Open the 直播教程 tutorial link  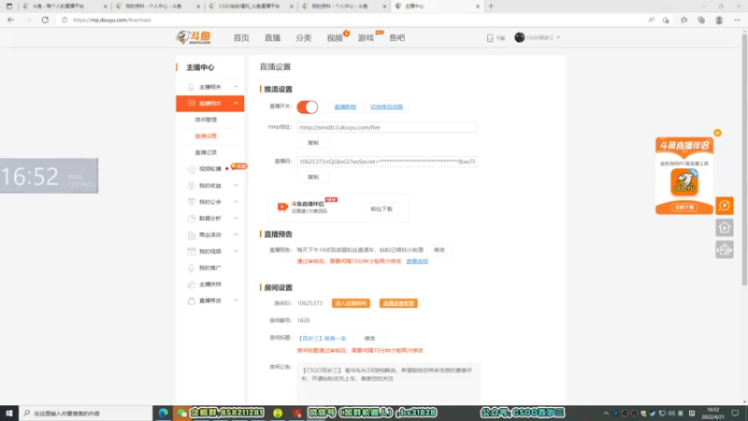point(345,107)
